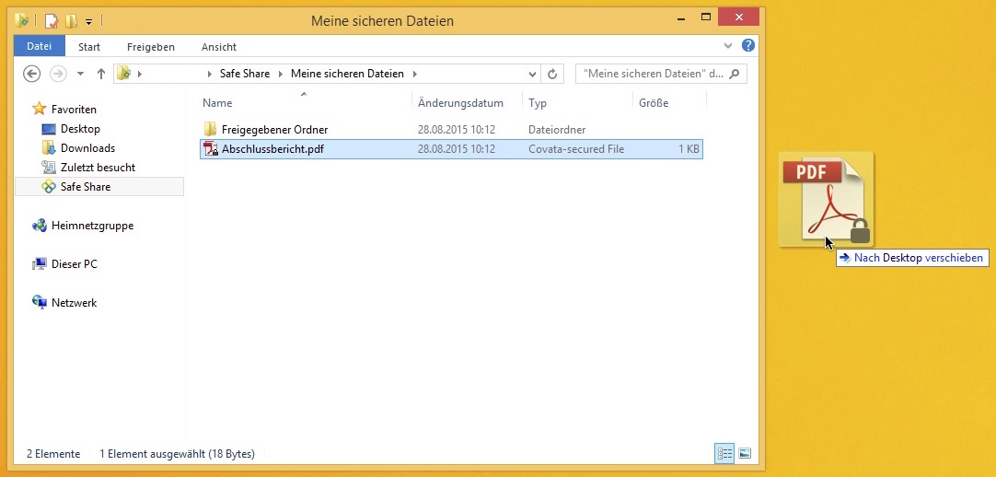996x477 pixels.
Task: Click the search magnifier icon
Action: click(735, 74)
